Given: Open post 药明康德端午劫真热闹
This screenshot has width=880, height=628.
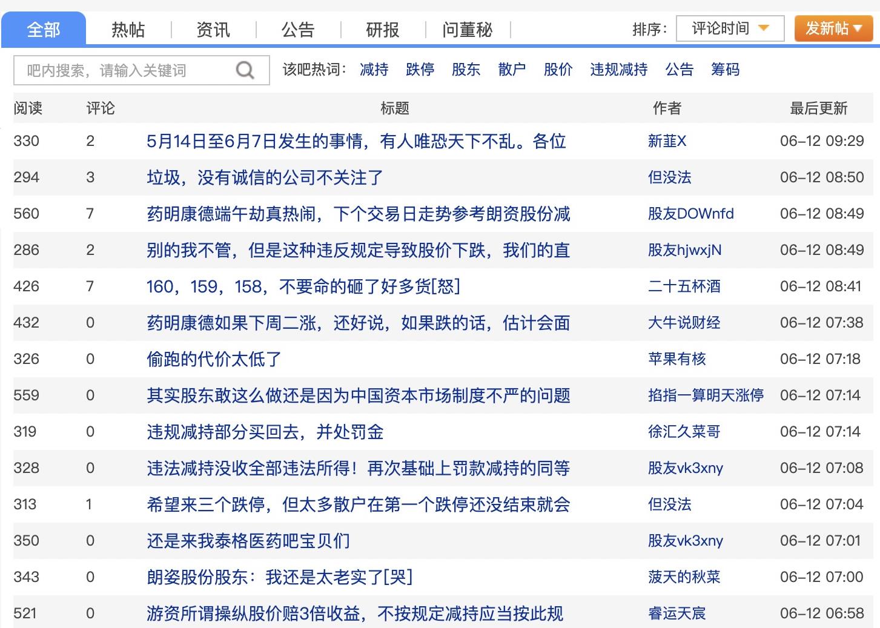Looking at the screenshot, I should click(359, 214).
